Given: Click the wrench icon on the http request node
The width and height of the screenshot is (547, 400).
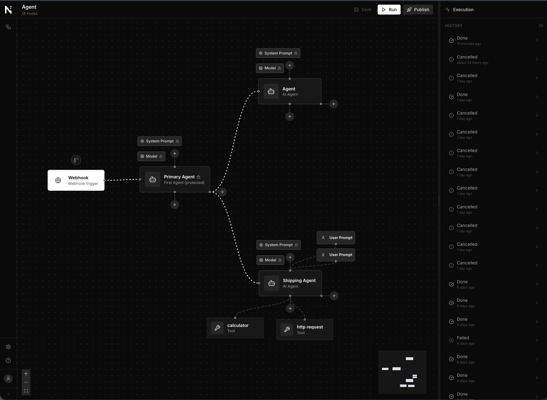Looking at the screenshot, I should [287, 329].
